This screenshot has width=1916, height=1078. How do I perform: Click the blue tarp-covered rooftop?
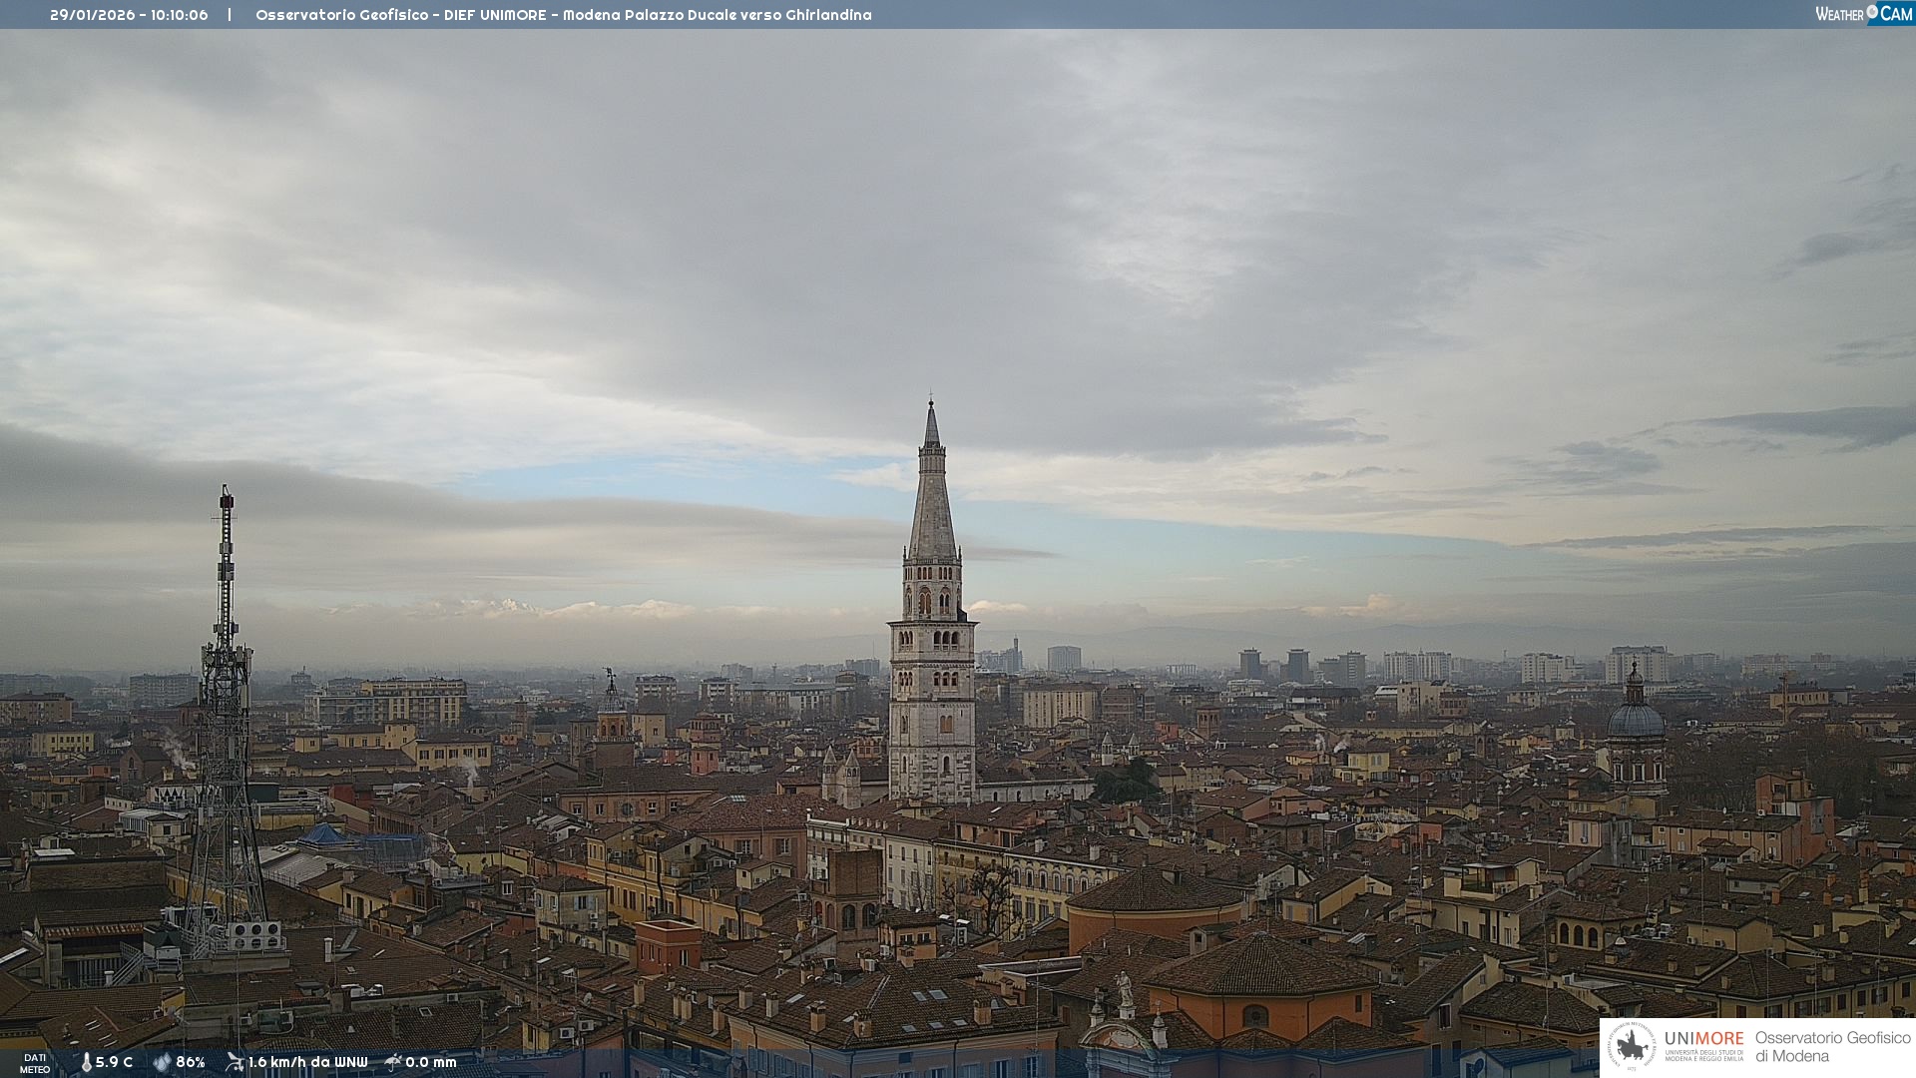click(324, 834)
